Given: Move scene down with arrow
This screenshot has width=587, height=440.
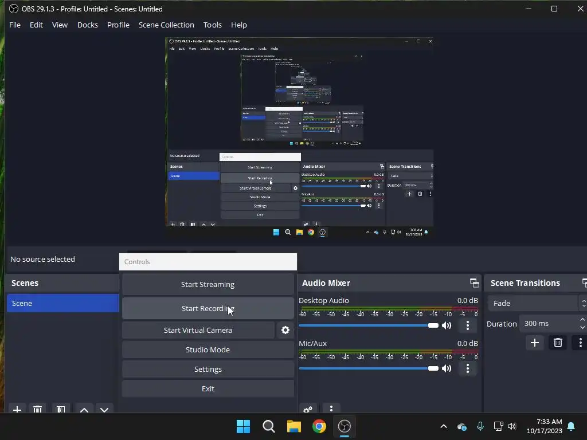Looking at the screenshot, I should tap(104, 409).
